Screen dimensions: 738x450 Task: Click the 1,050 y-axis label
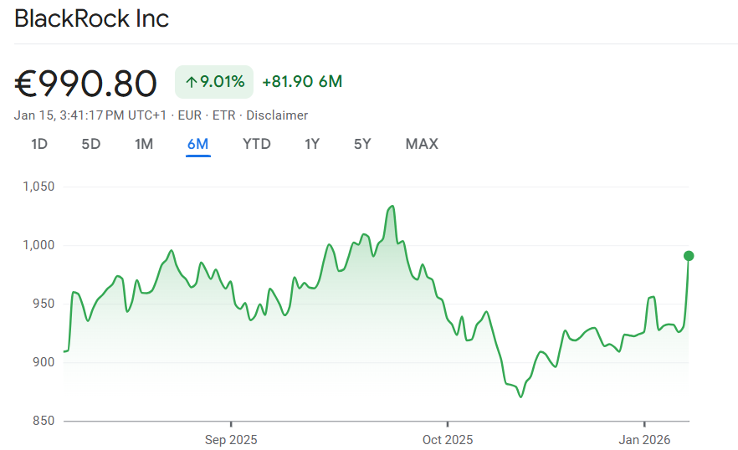38,187
